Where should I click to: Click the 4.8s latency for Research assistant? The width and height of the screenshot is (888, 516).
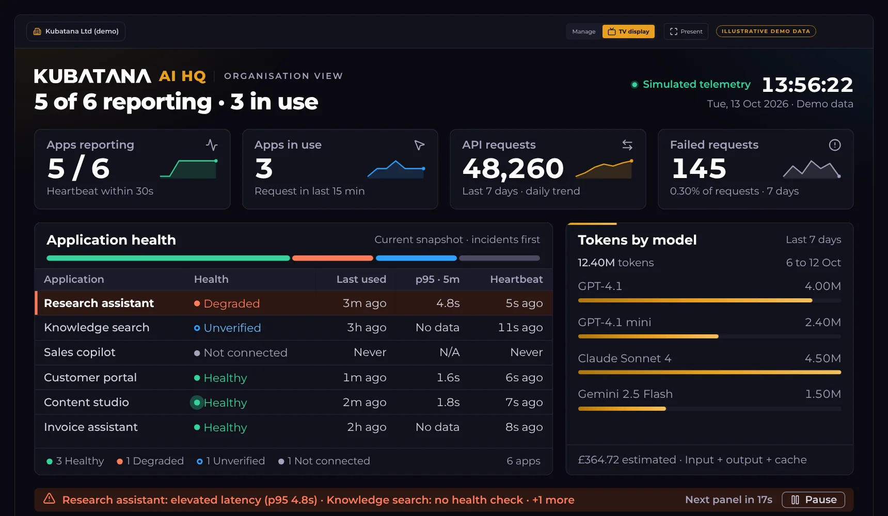click(448, 303)
